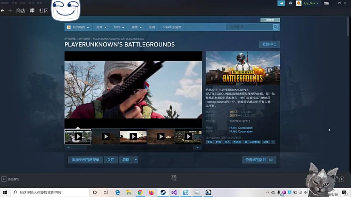Open the 所有游戏 breadcrumb link

tap(70, 39)
